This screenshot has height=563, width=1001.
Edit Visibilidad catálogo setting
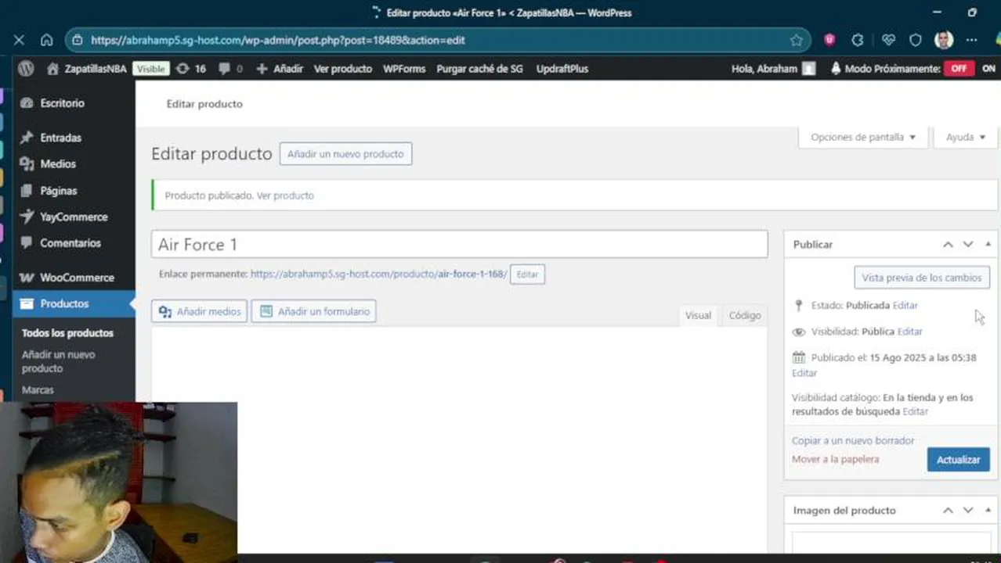(915, 411)
